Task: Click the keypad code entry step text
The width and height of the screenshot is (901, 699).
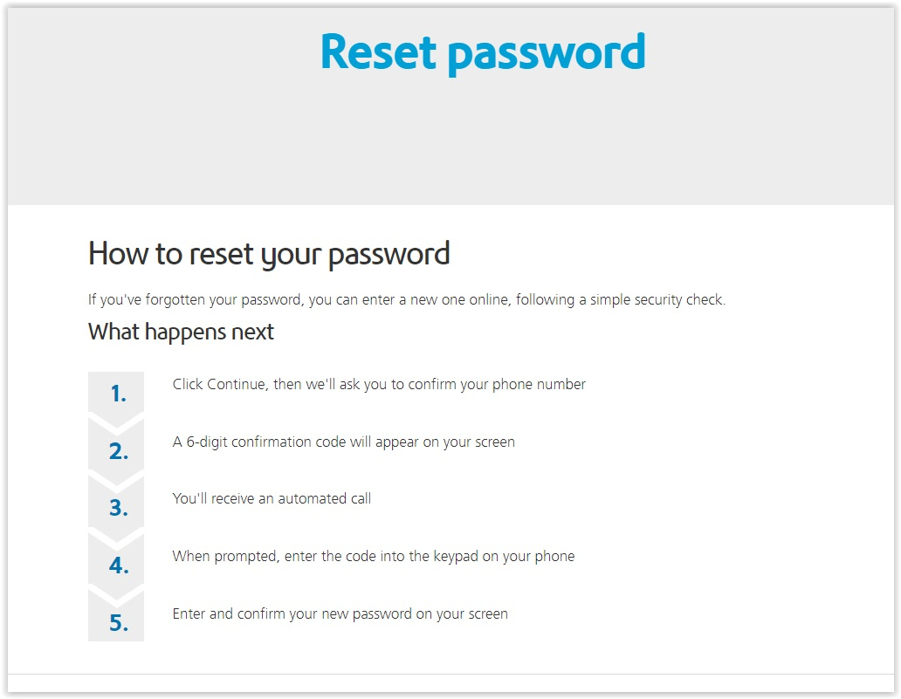Action: click(374, 557)
